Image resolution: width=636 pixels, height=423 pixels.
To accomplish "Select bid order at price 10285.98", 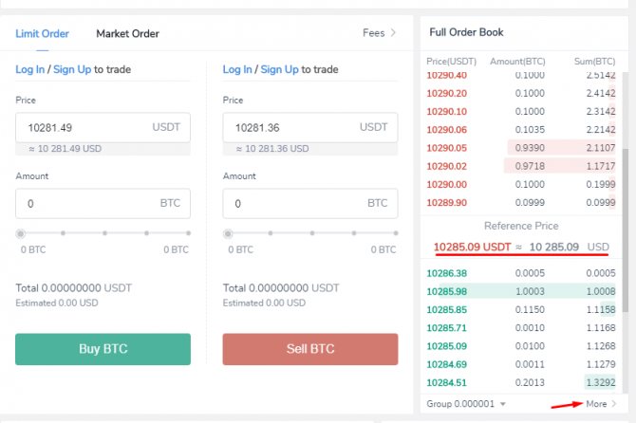I will [521, 291].
